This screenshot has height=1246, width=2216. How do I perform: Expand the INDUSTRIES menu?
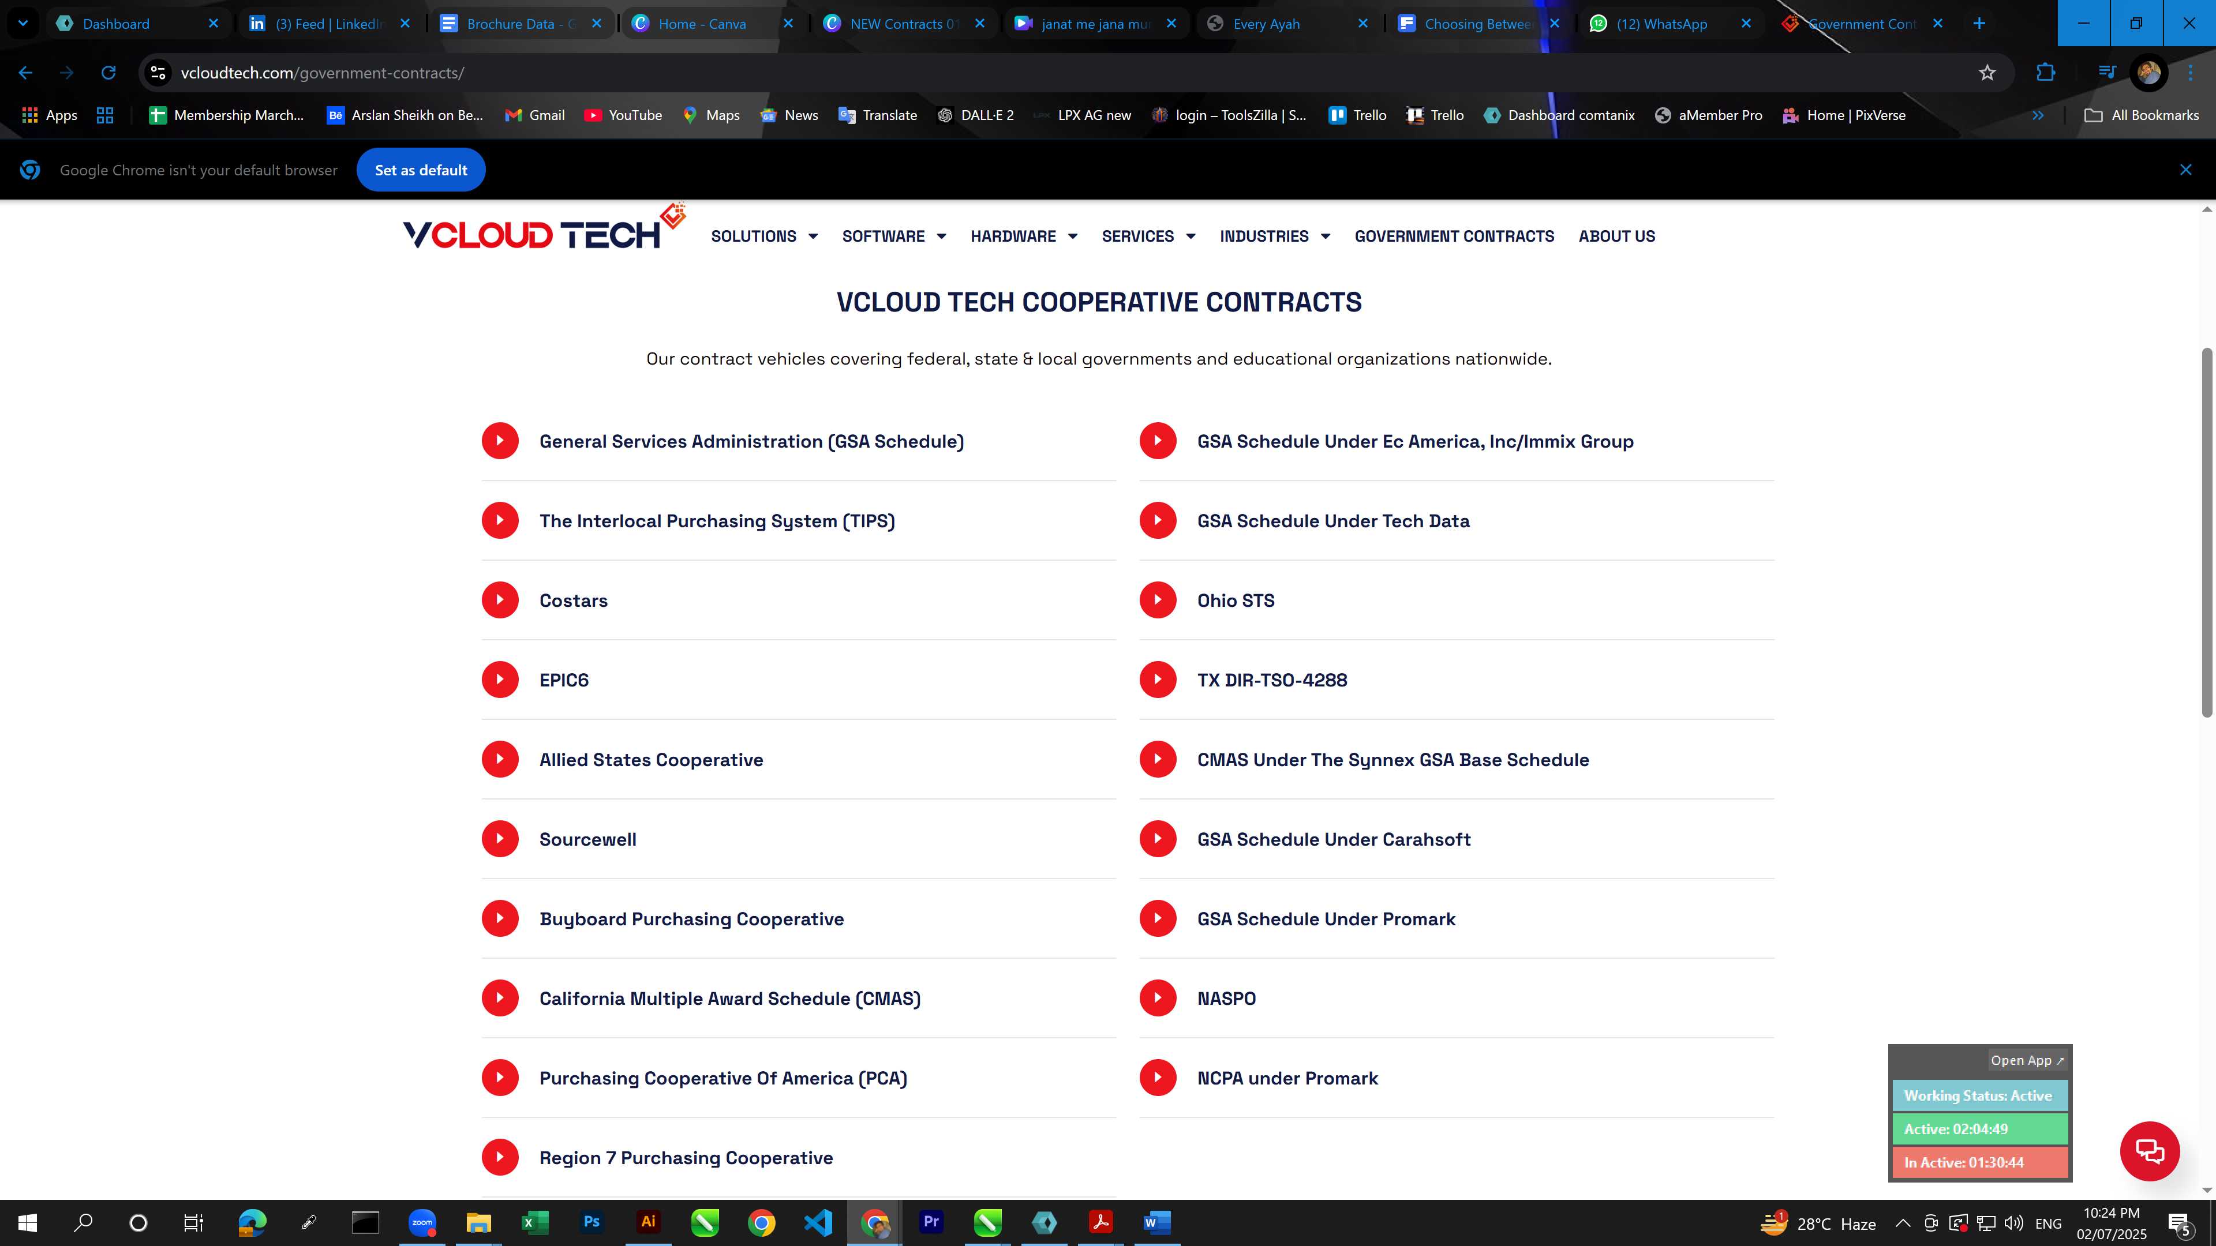[x=1275, y=237]
